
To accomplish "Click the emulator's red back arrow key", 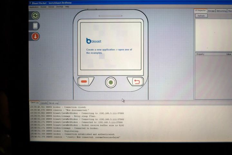I will click(137, 82).
